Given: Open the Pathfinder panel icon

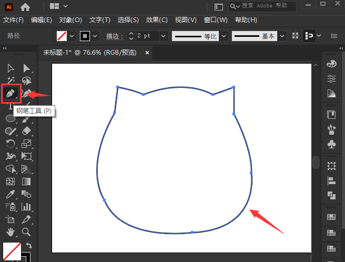Looking at the screenshot, I should pos(331,195).
